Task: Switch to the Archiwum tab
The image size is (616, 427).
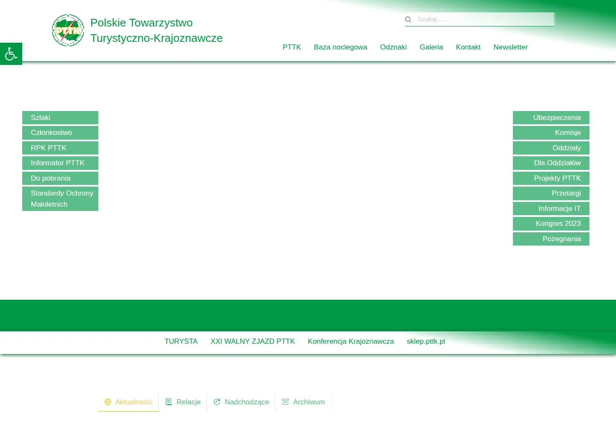Action: pos(303,402)
